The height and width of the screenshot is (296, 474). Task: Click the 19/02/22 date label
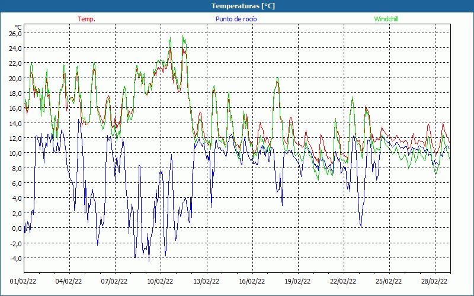(x=298, y=281)
